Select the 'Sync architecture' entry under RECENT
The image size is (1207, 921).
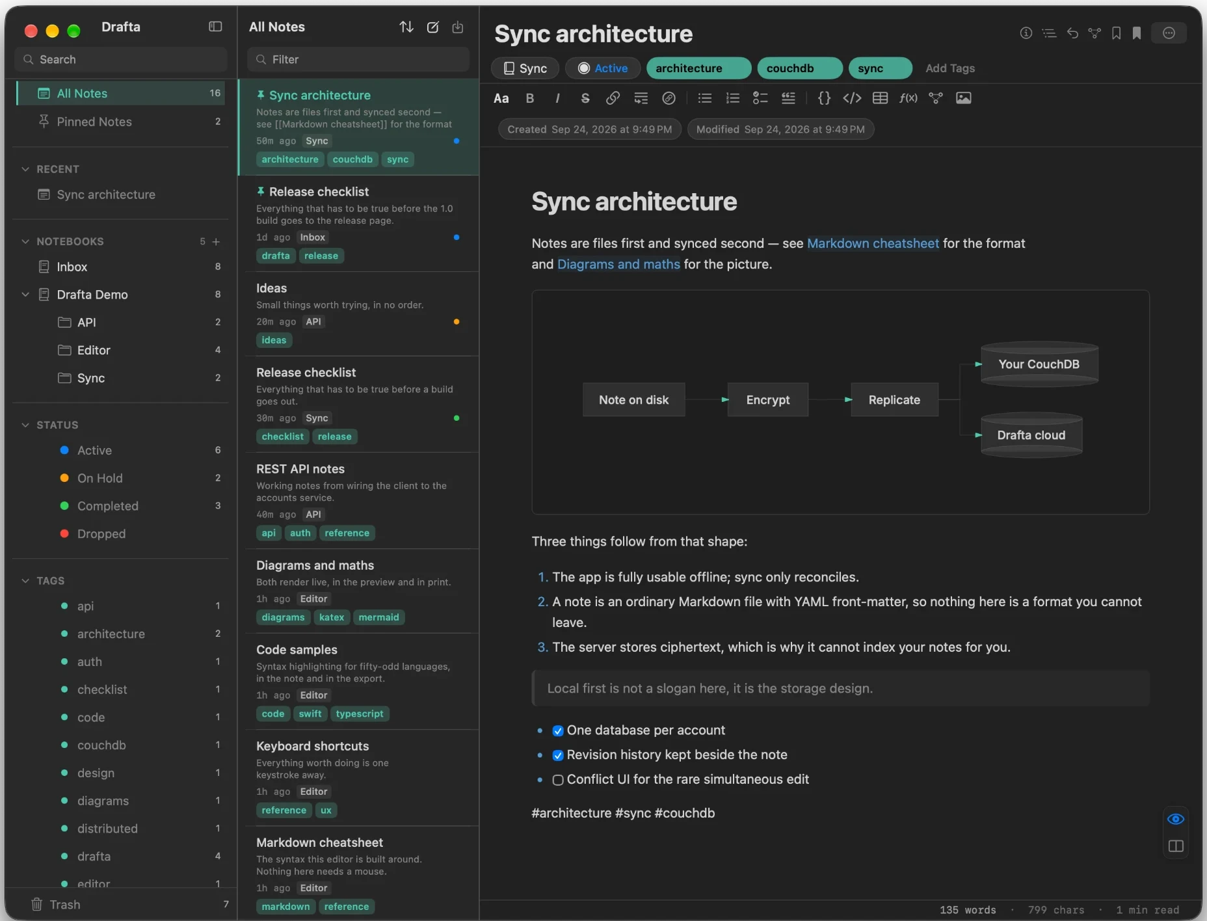[x=121, y=194]
